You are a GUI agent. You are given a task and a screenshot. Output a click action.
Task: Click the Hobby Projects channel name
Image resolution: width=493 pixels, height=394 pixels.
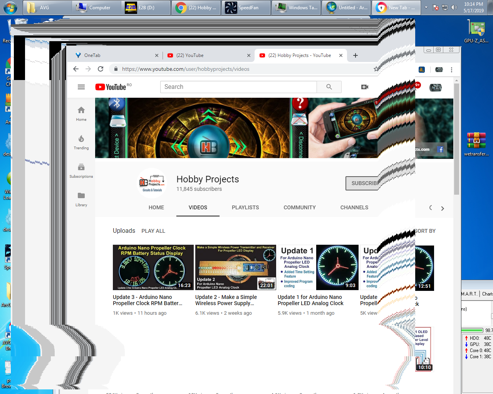pyautogui.click(x=208, y=179)
